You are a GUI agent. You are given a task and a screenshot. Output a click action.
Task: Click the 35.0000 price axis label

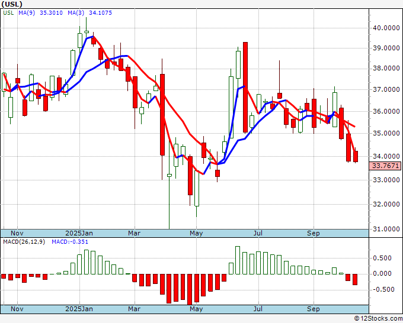[x=386, y=133]
